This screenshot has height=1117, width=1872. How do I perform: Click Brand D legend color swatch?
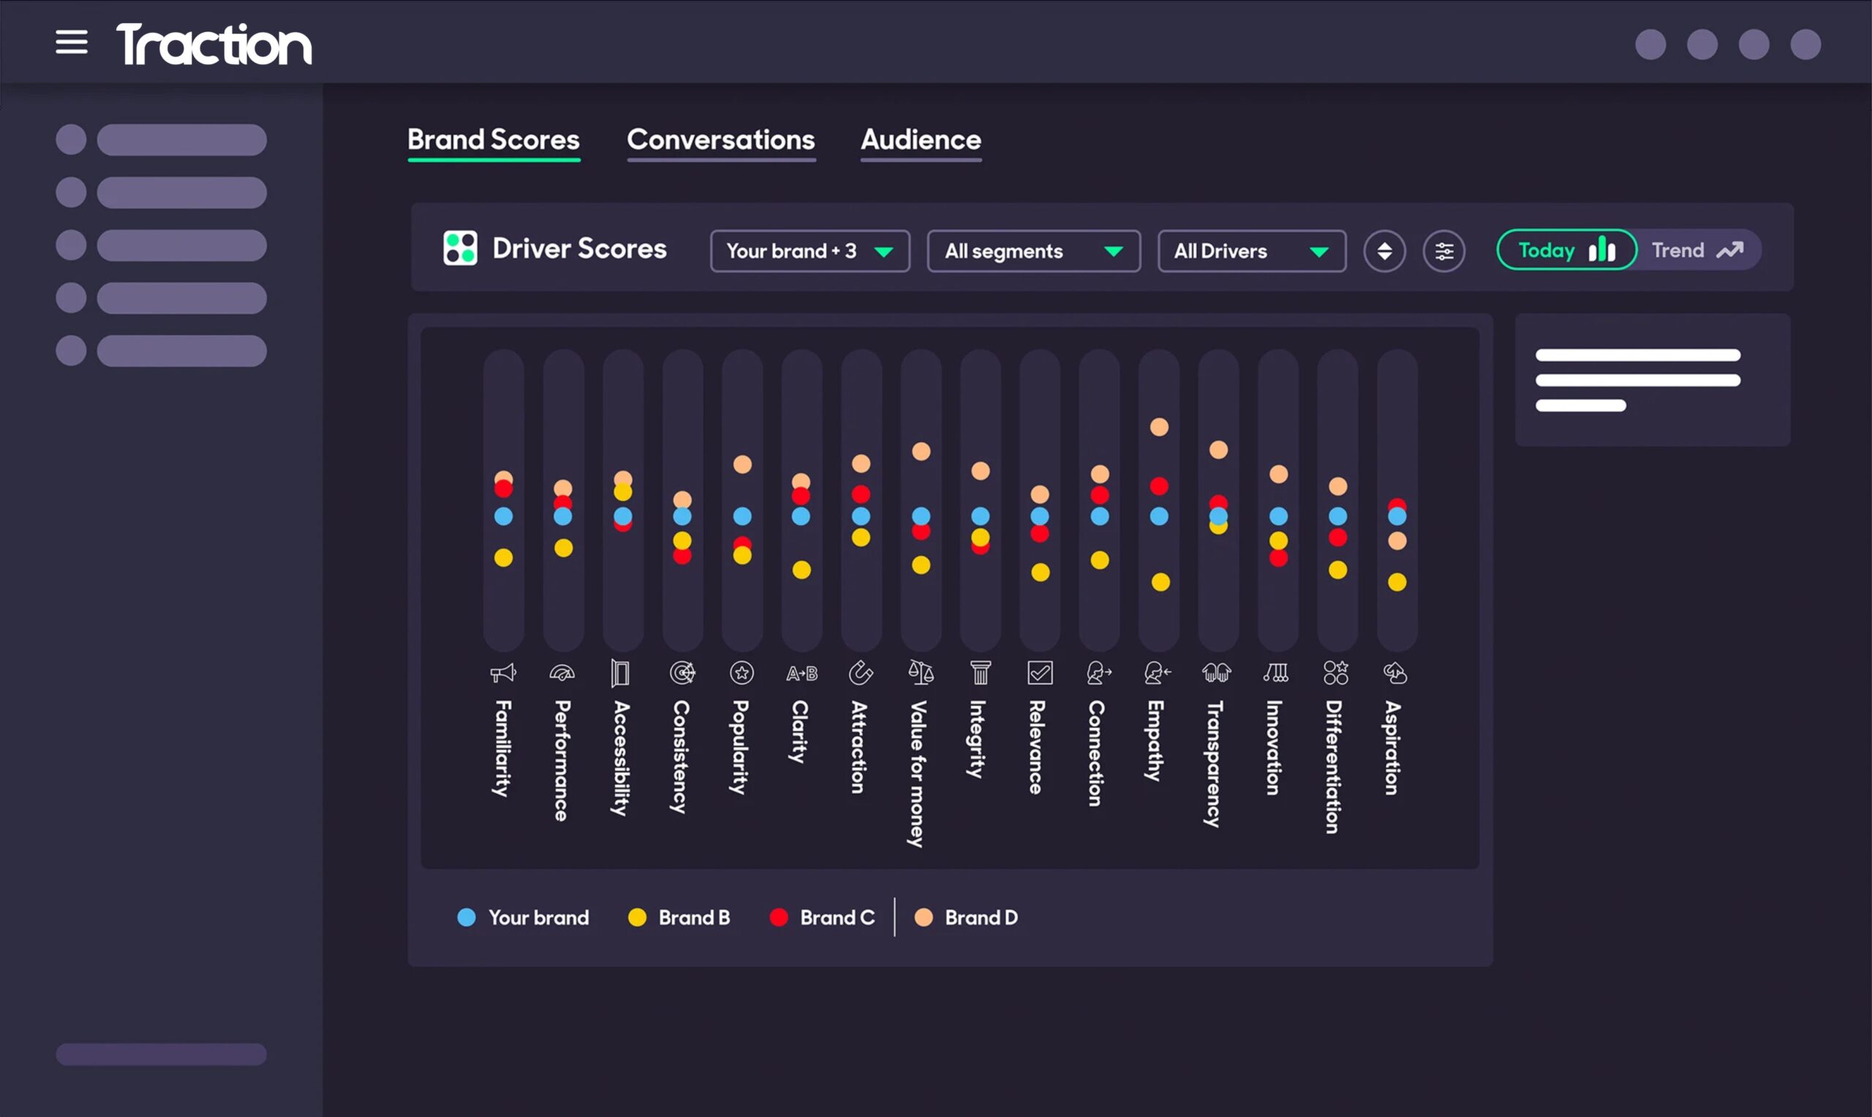[x=923, y=917]
